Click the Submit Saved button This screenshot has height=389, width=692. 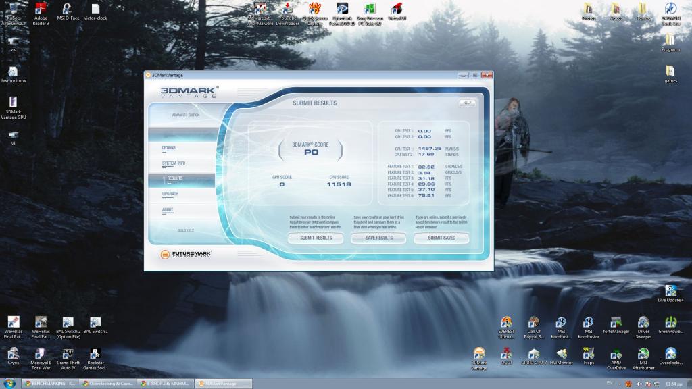pyautogui.click(x=441, y=238)
